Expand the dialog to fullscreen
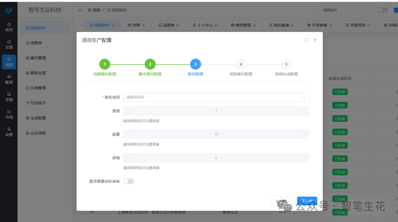The image size is (398, 222). click(307, 40)
